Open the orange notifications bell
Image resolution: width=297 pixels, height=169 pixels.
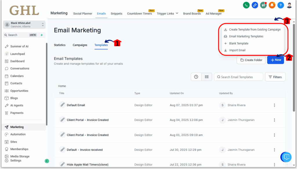pos(272,5)
